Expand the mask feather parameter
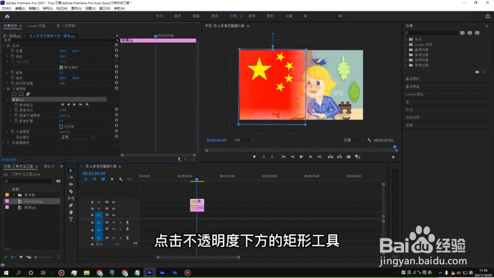 (11, 110)
